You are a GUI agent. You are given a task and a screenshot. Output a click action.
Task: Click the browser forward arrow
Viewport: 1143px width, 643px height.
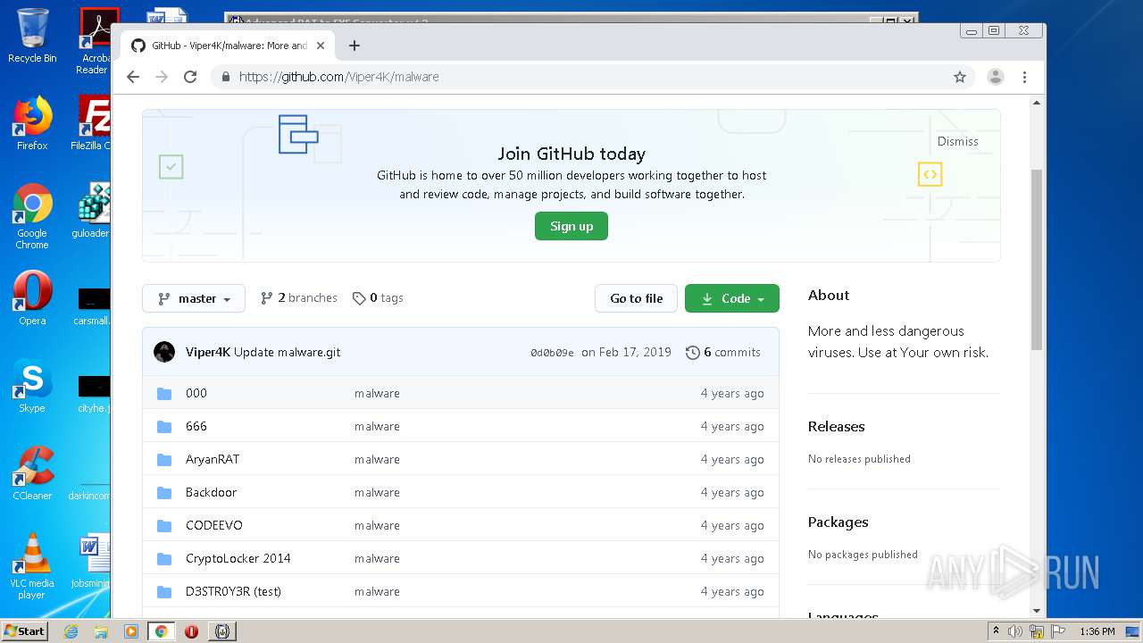pyautogui.click(x=162, y=77)
